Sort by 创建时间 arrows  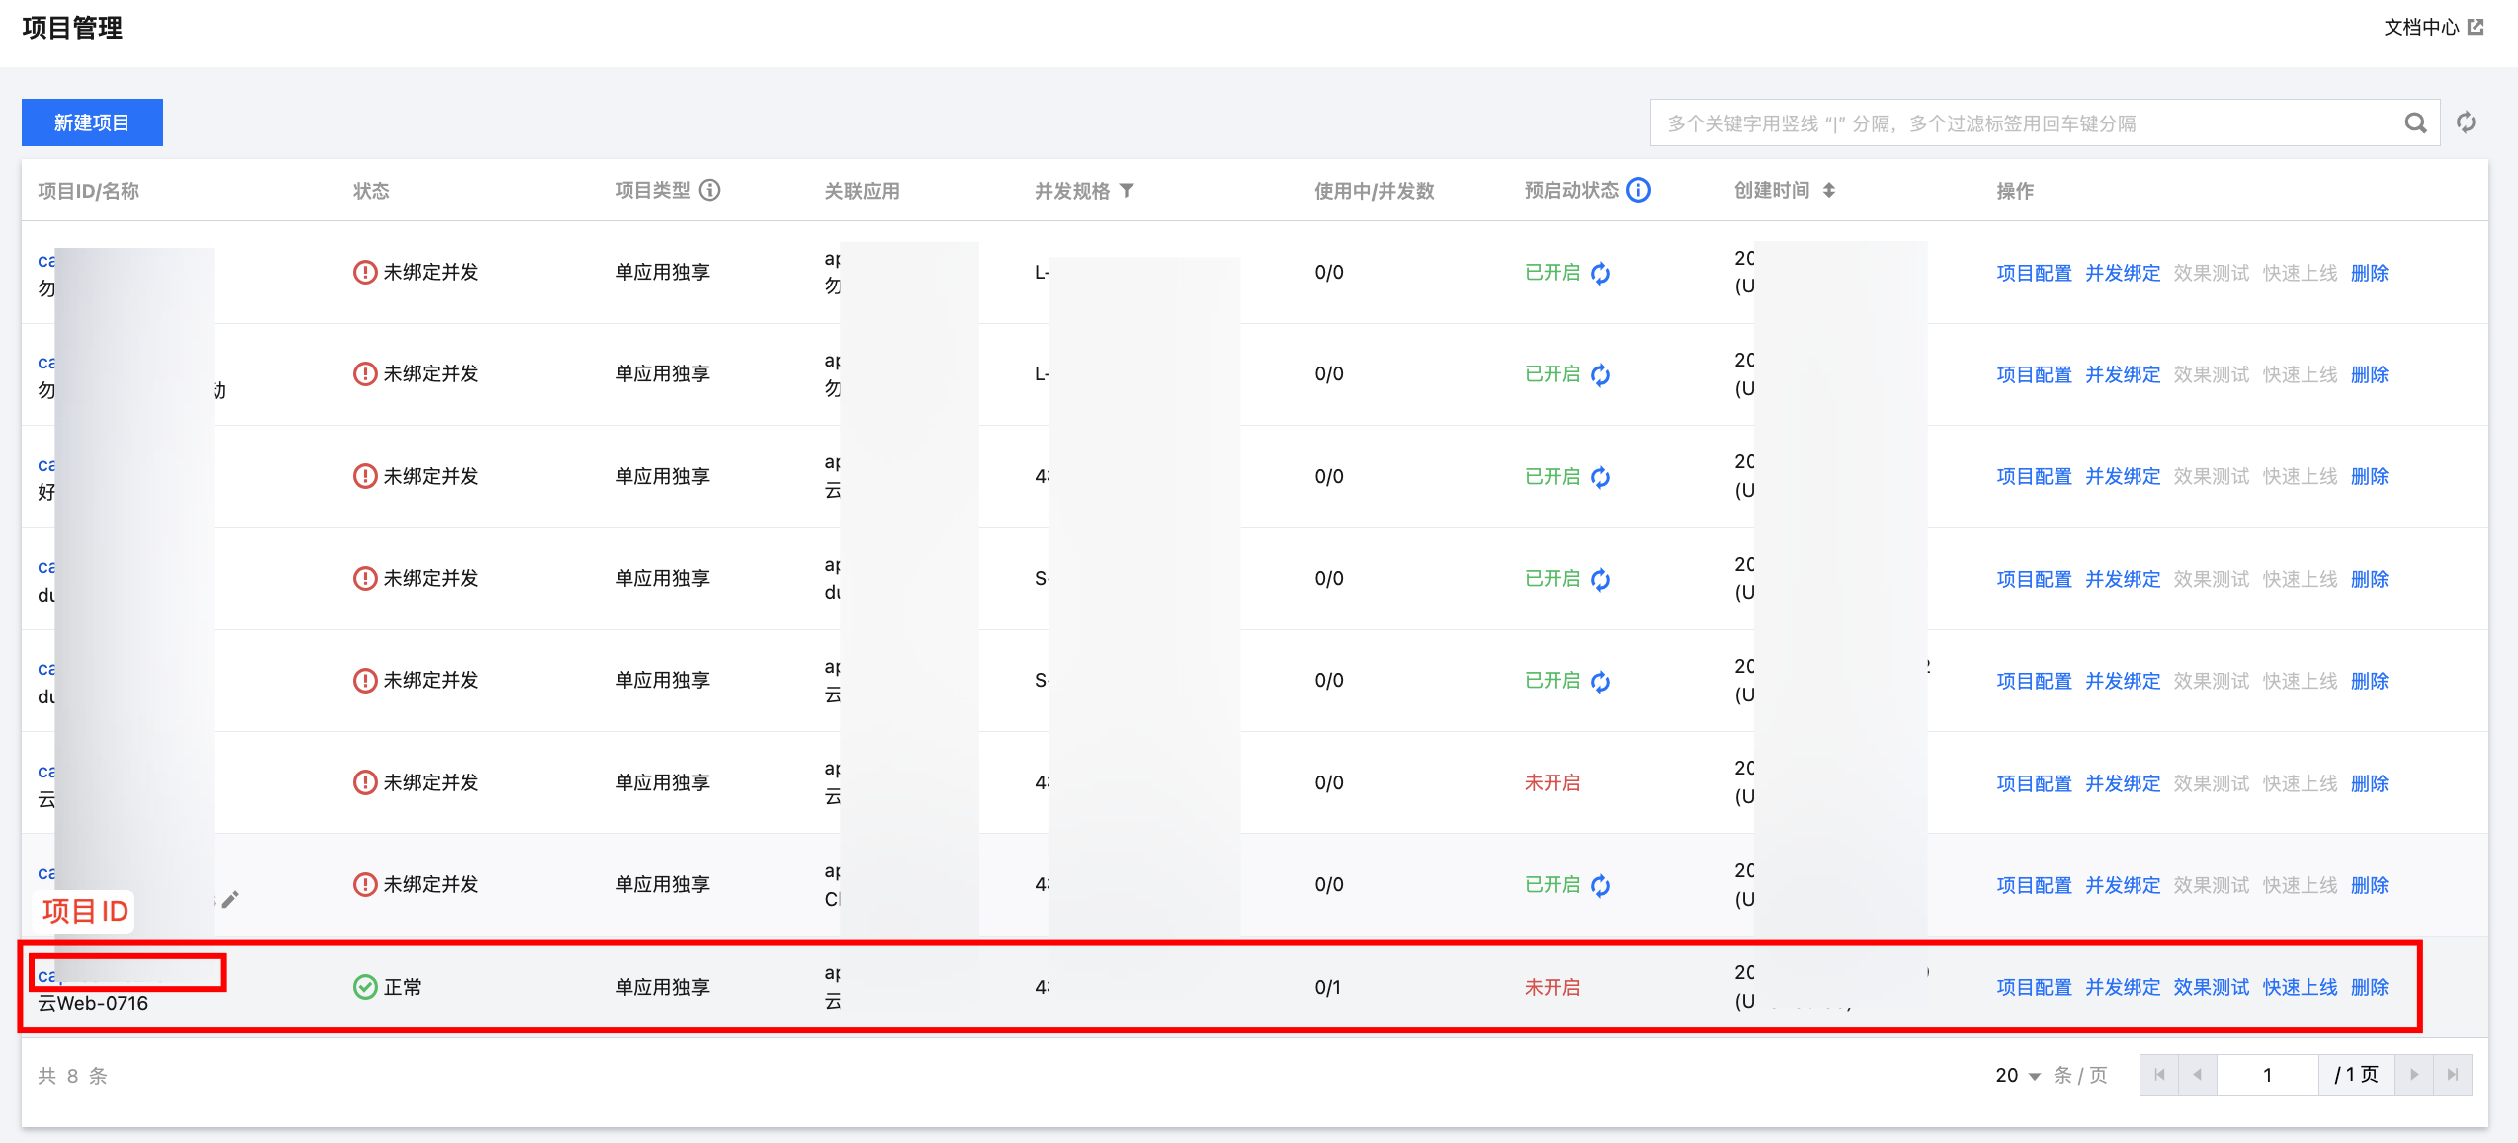point(1829,191)
